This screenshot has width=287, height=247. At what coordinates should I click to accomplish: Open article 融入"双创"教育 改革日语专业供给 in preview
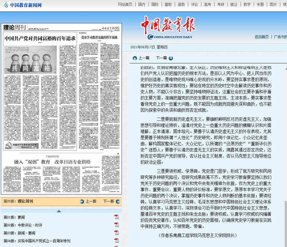tap(52, 162)
